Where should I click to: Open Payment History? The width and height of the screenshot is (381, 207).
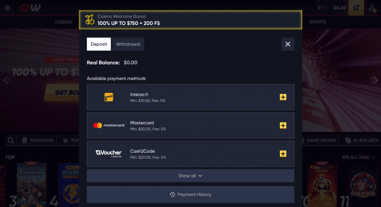click(x=190, y=195)
